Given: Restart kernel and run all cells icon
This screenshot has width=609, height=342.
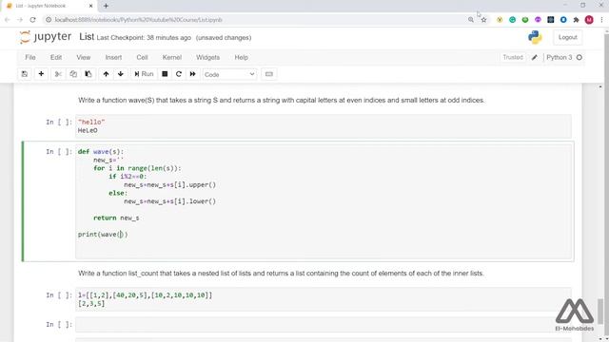Looking at the screenshot, I should [x=192, y=74].
